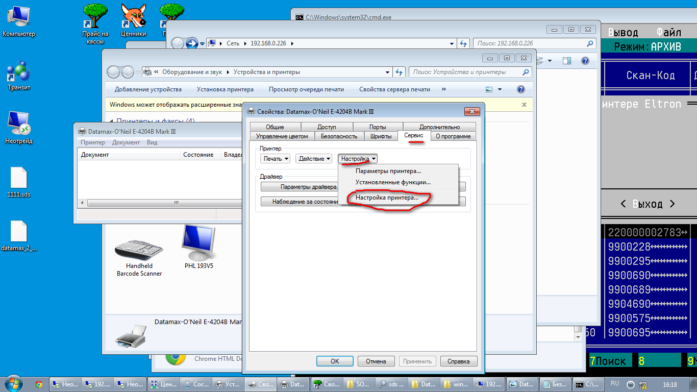697x392 pixels.
Task: Click the help icon in the network window
Action: pos(585,61)
